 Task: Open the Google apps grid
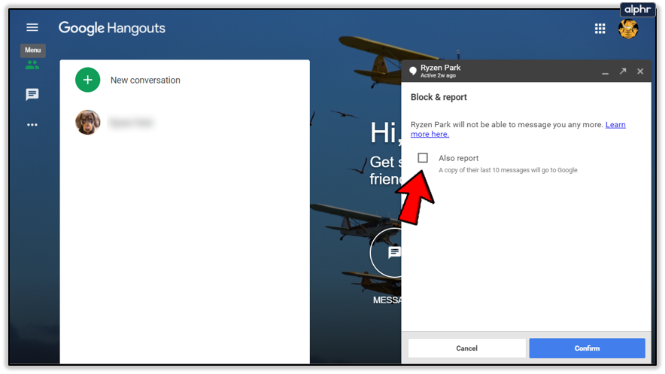coord(600,29)
